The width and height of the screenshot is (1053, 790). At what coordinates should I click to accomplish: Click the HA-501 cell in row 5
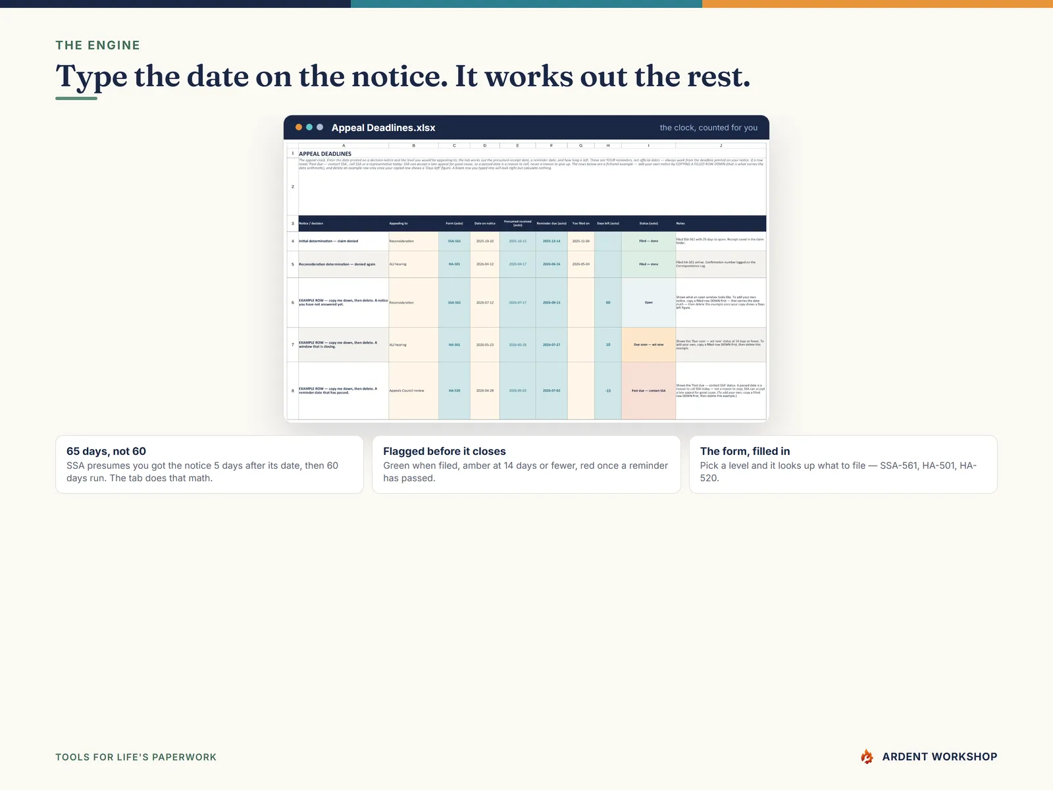pos(454,264)
